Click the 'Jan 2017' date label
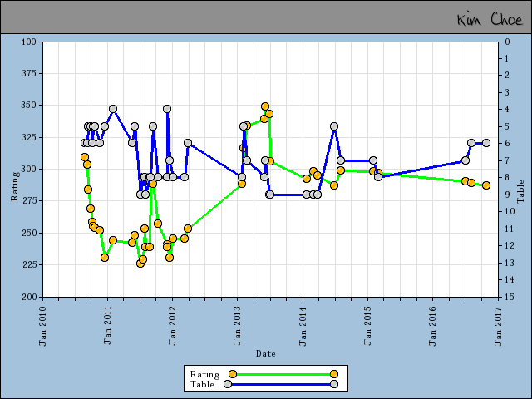Viewport: 532px width, 399px height. click(x=498, y=326)
